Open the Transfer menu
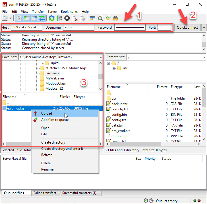 point(38,12)
